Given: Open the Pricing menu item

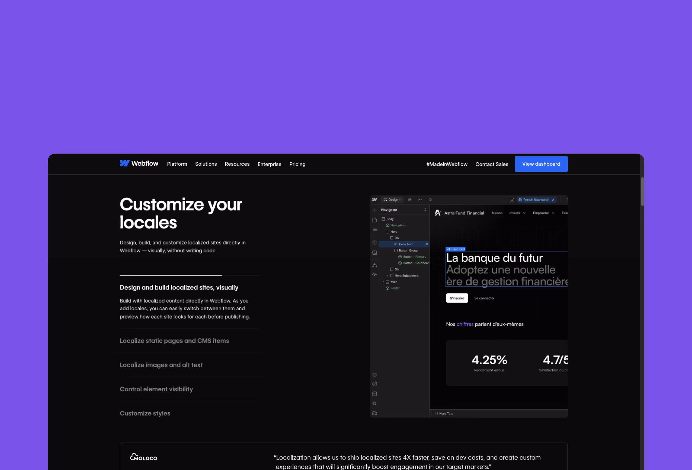Looking at the screenshot, I should 297,164.
